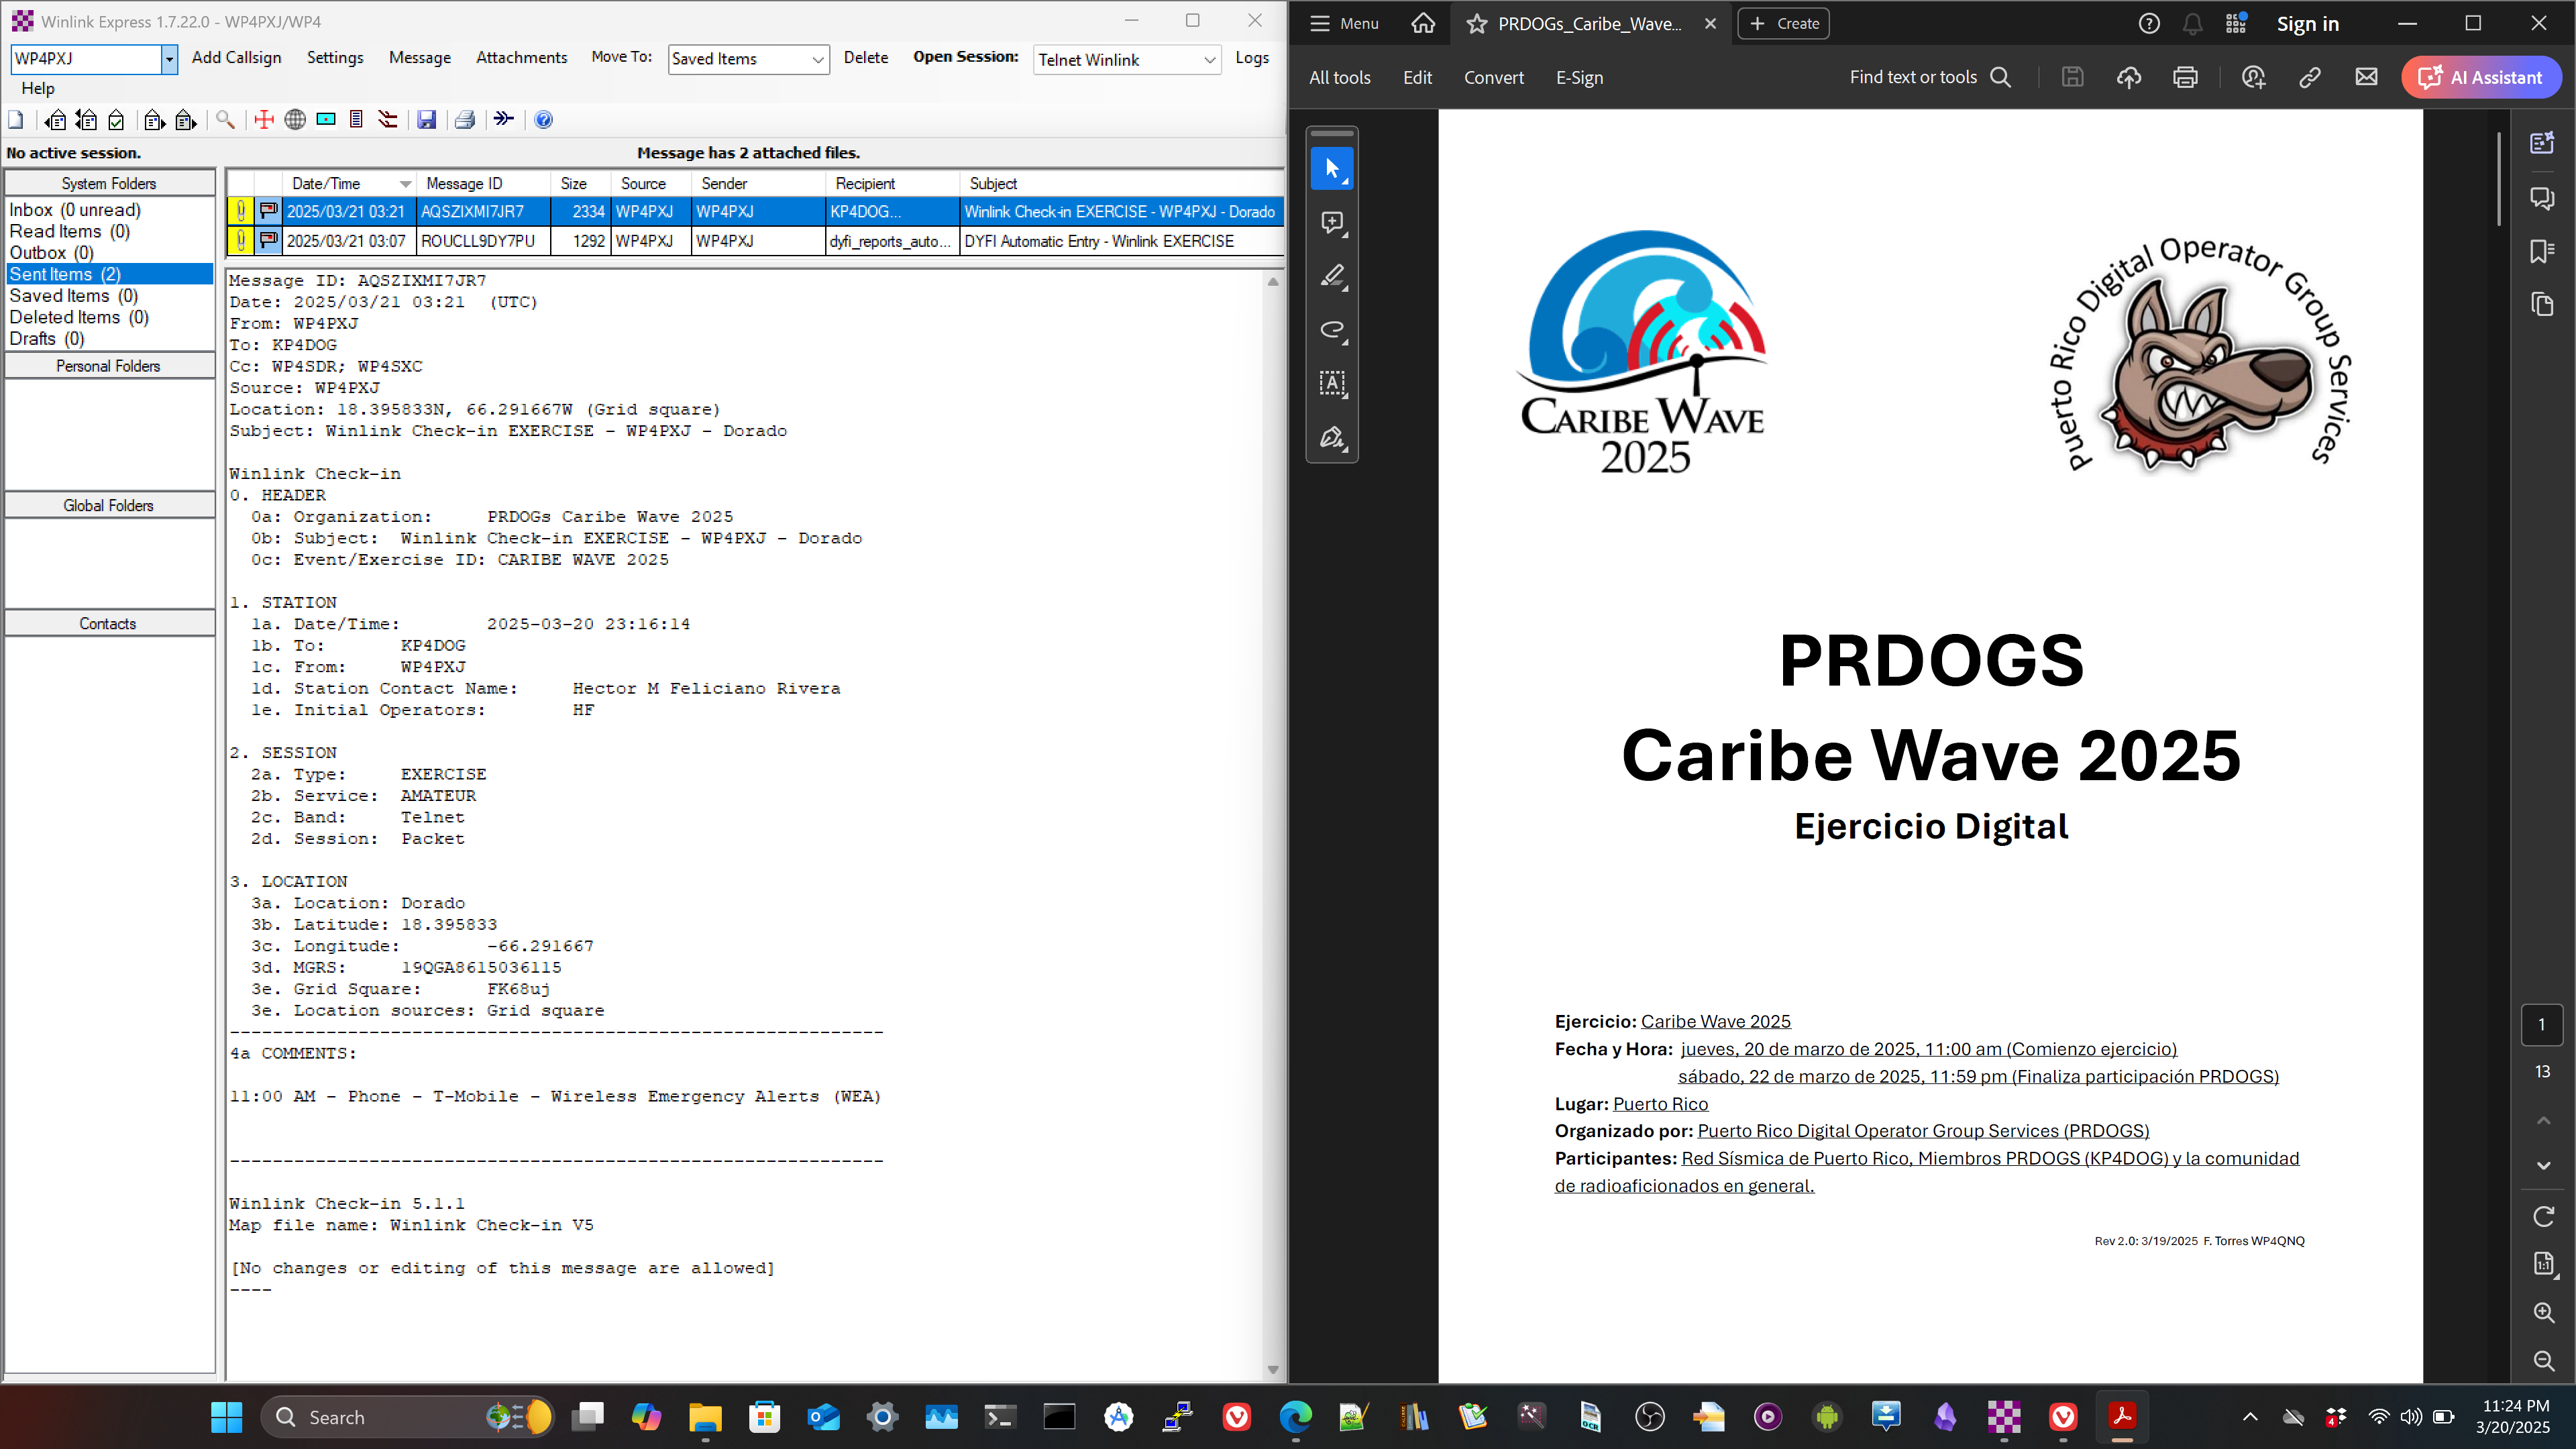Click the Acrobat copy link icon
Viewport: 2576px width, 1449px height.
(x=2310, y=77)
